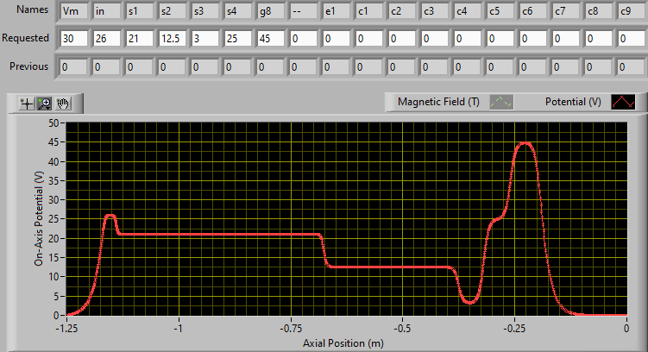
Task: Select the c2 name field
Action: [403, 11]
